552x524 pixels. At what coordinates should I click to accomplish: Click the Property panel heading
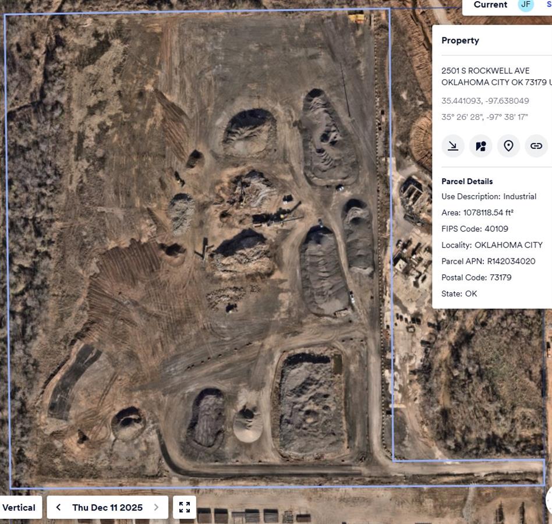460,40
